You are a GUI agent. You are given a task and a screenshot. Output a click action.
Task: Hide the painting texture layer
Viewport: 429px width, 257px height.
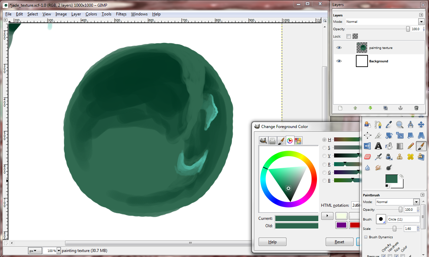click(x=339, y=48)
